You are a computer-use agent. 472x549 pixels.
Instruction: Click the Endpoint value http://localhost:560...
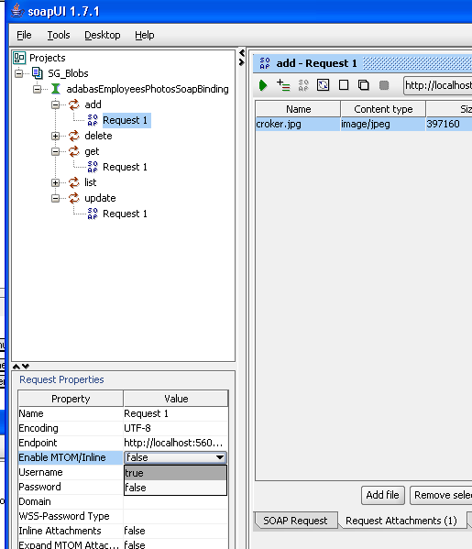click(175, 443)
